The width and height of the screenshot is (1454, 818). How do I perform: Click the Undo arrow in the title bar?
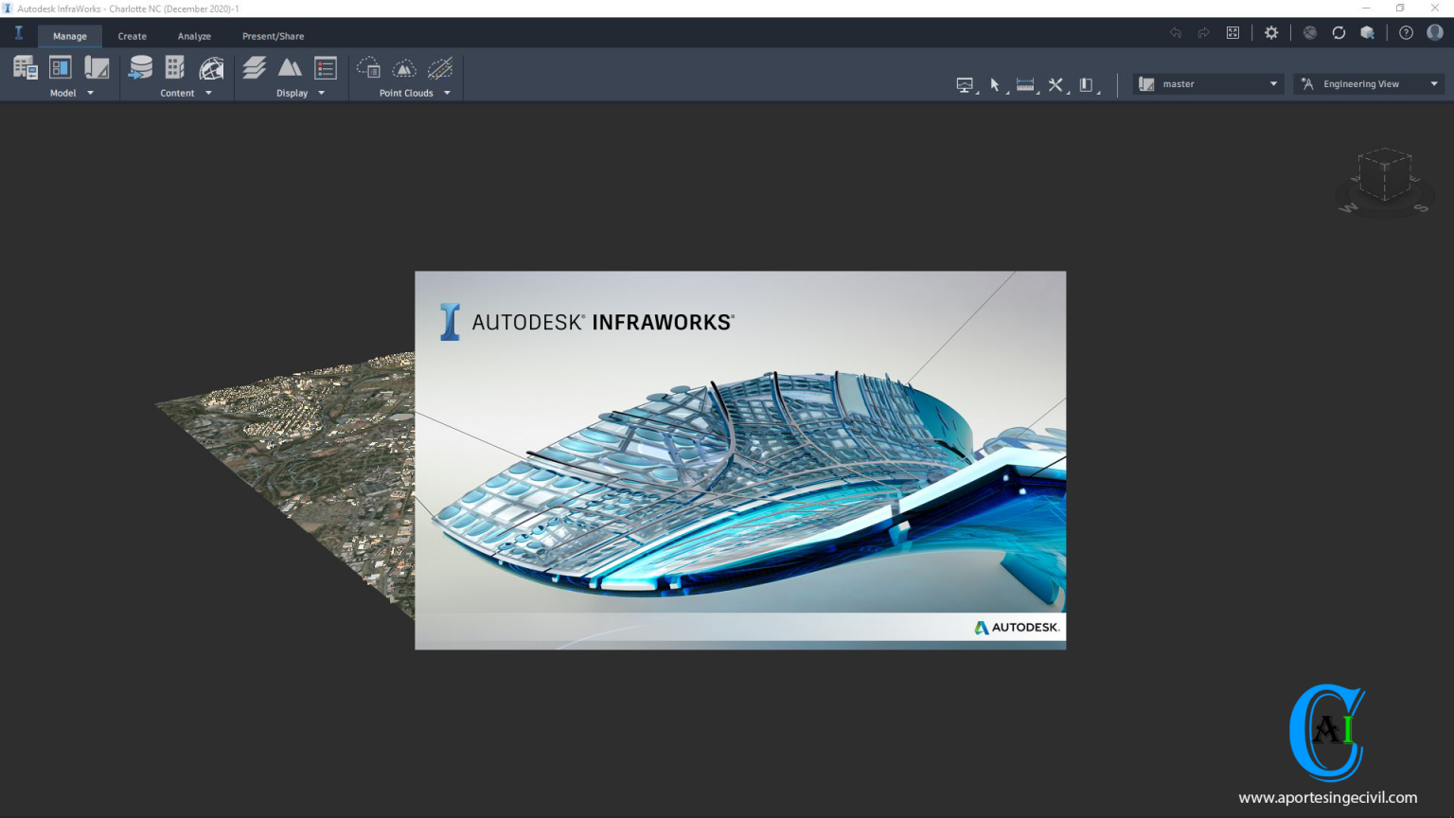1175,32
